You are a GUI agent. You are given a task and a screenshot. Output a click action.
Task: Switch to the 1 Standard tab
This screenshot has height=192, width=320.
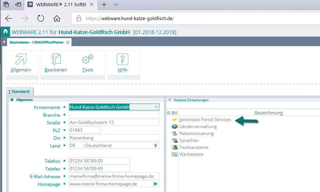coord(19,91)
